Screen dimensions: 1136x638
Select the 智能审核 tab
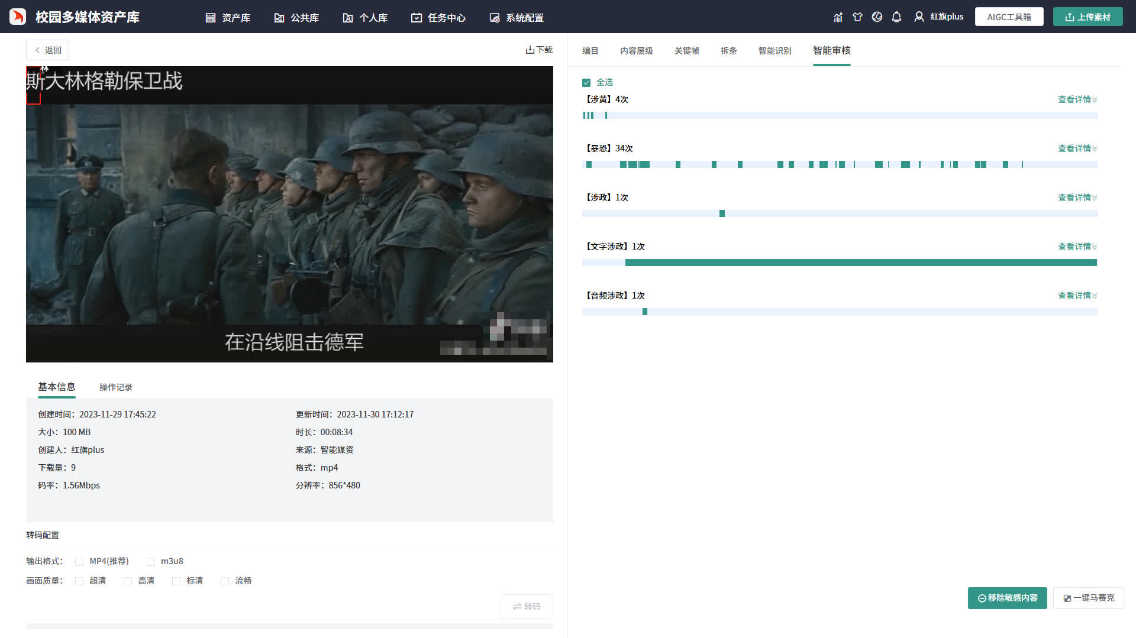[832, 51]
